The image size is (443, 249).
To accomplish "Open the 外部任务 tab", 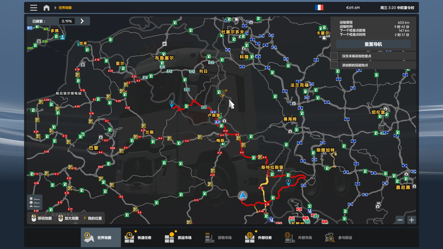I will coord(261,238).
